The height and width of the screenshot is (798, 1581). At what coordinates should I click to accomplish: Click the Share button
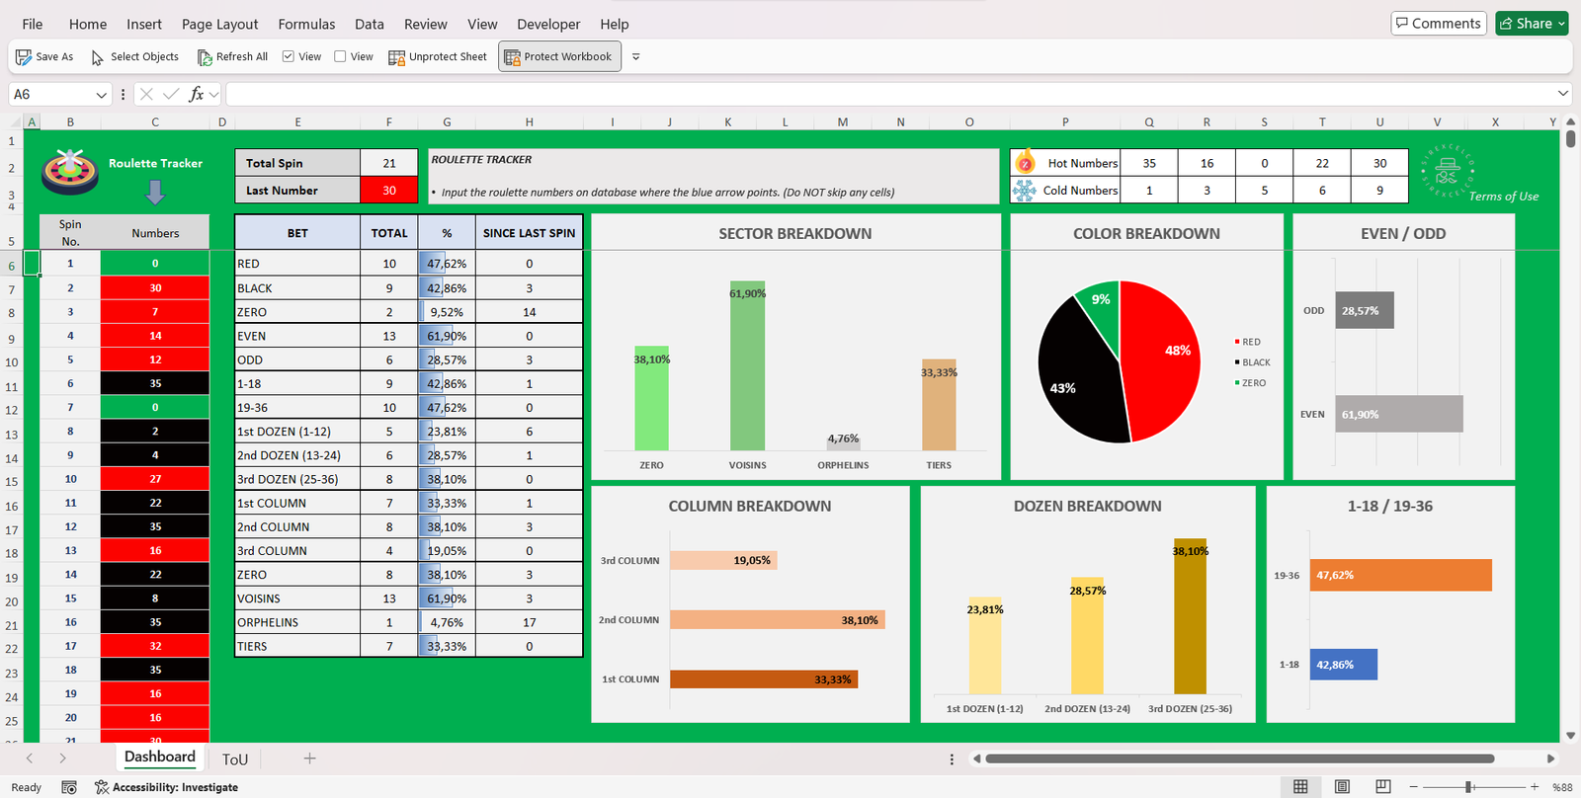(x=1531, y=24)
